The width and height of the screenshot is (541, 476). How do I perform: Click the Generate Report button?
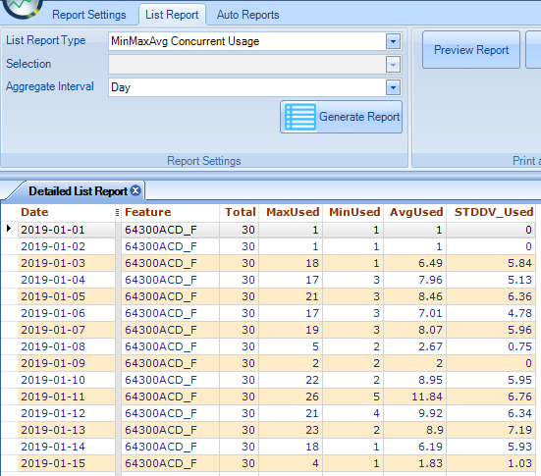click(341, 117)
